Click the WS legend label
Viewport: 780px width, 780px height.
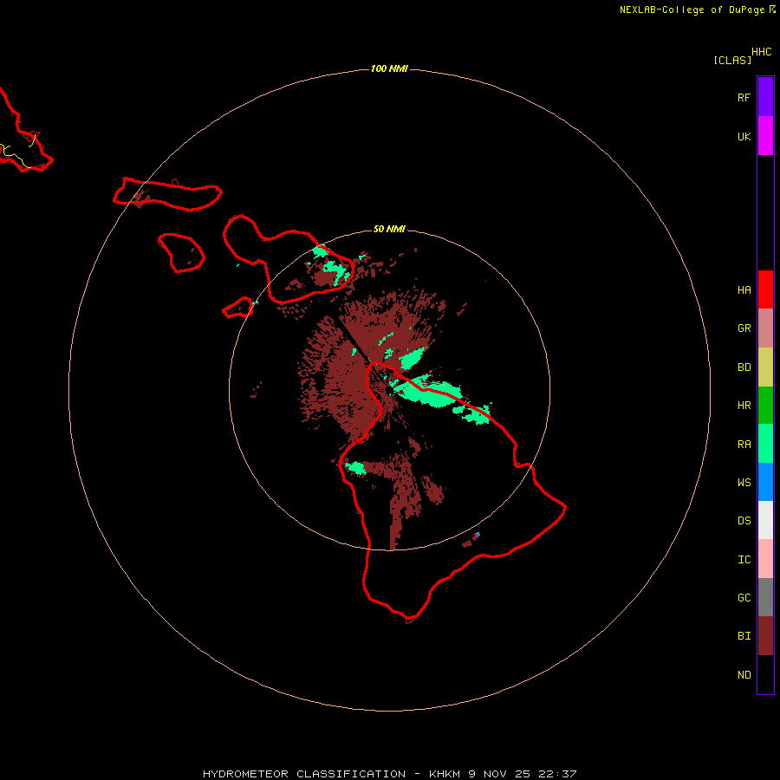[x=744, y=482]
